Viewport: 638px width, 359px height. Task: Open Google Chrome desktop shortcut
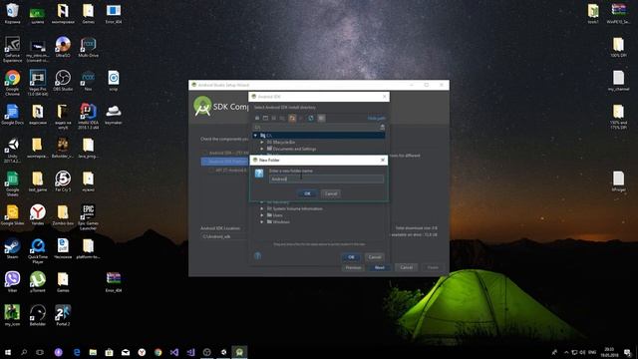tap(12, 83)
